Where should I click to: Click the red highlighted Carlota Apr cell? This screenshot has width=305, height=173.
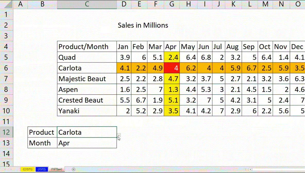(x=172, y=68)
